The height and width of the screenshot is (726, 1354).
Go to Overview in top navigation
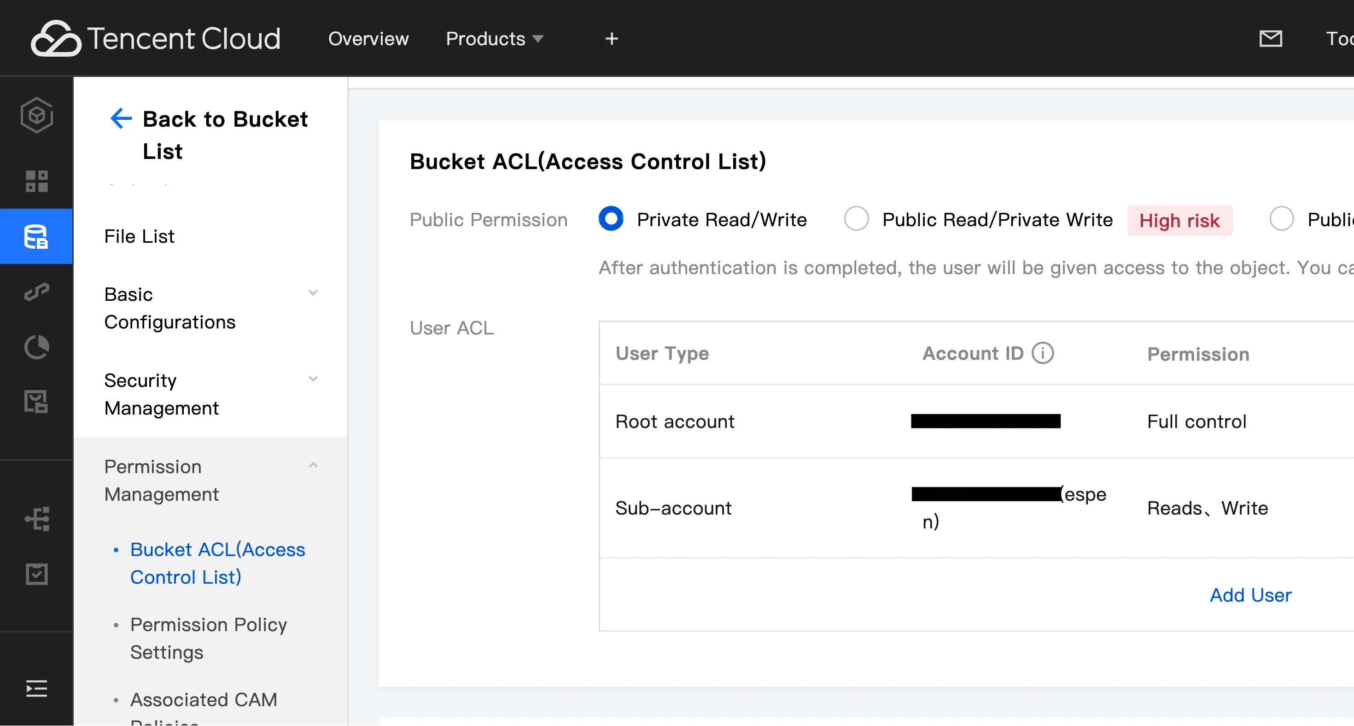click(x=368, y=38)
